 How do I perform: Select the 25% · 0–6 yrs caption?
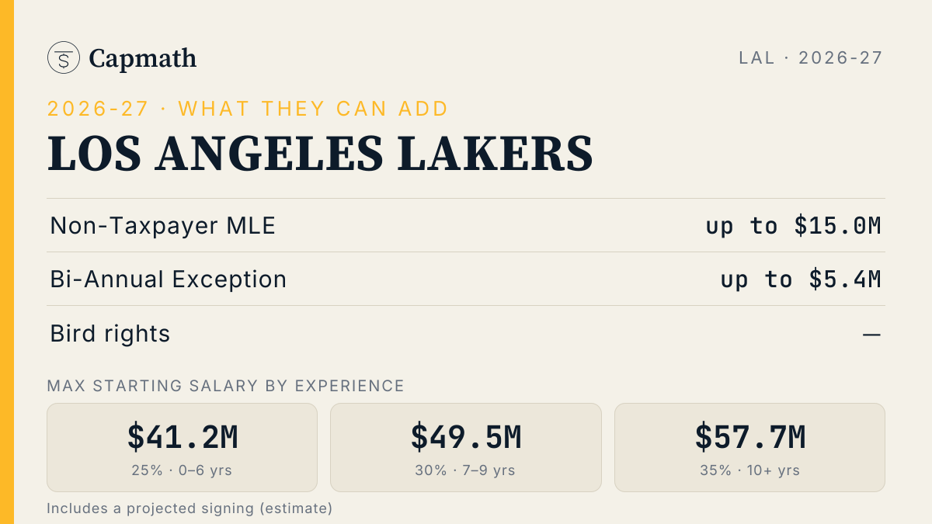183,470
